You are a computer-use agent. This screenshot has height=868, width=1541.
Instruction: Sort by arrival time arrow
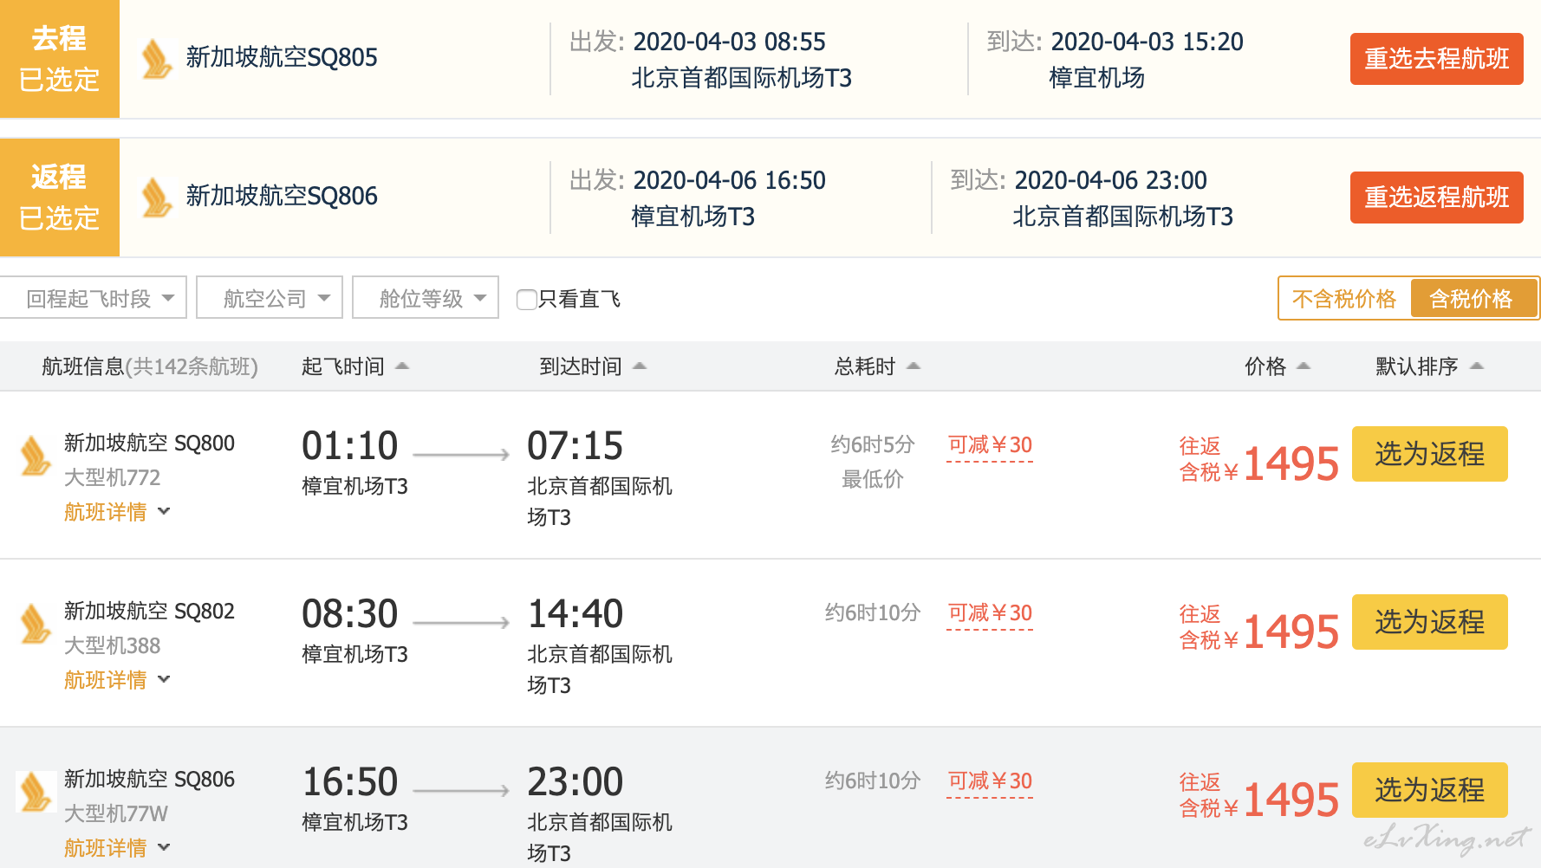point(640,366)
